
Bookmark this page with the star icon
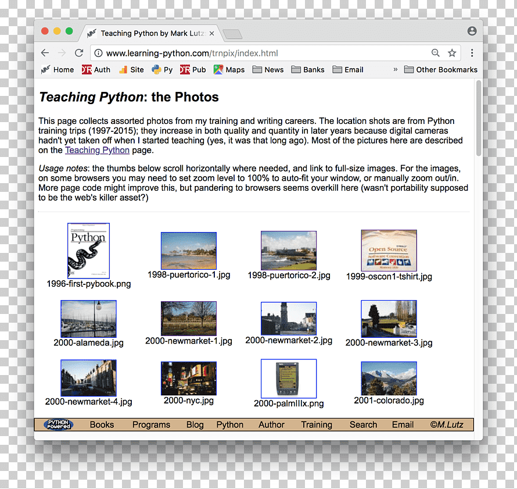tap(452, 53)
